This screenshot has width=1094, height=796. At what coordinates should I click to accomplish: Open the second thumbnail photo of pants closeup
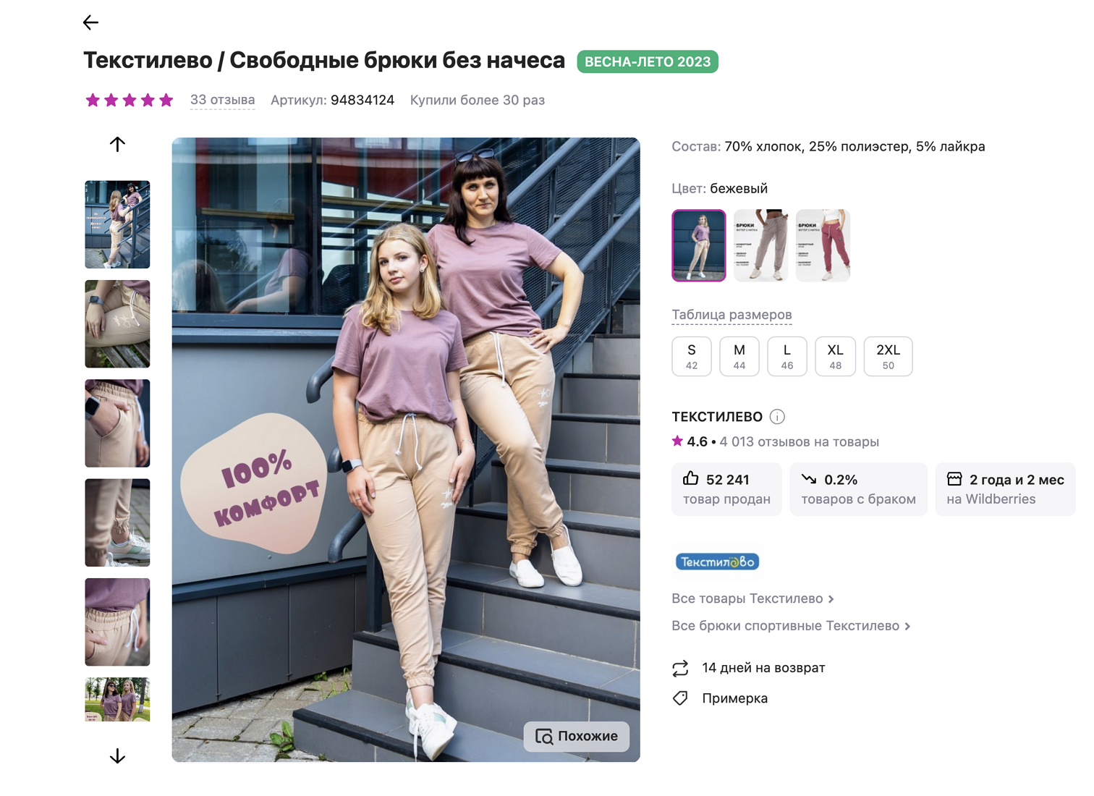117,324
